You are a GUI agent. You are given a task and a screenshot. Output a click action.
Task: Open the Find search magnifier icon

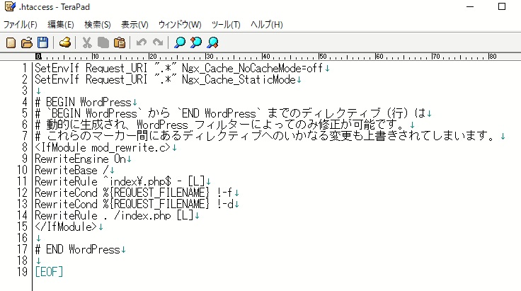[180, 42]
